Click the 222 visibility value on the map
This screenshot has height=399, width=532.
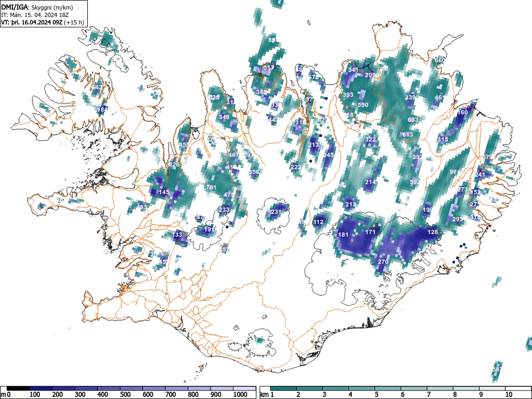(296, 167)
